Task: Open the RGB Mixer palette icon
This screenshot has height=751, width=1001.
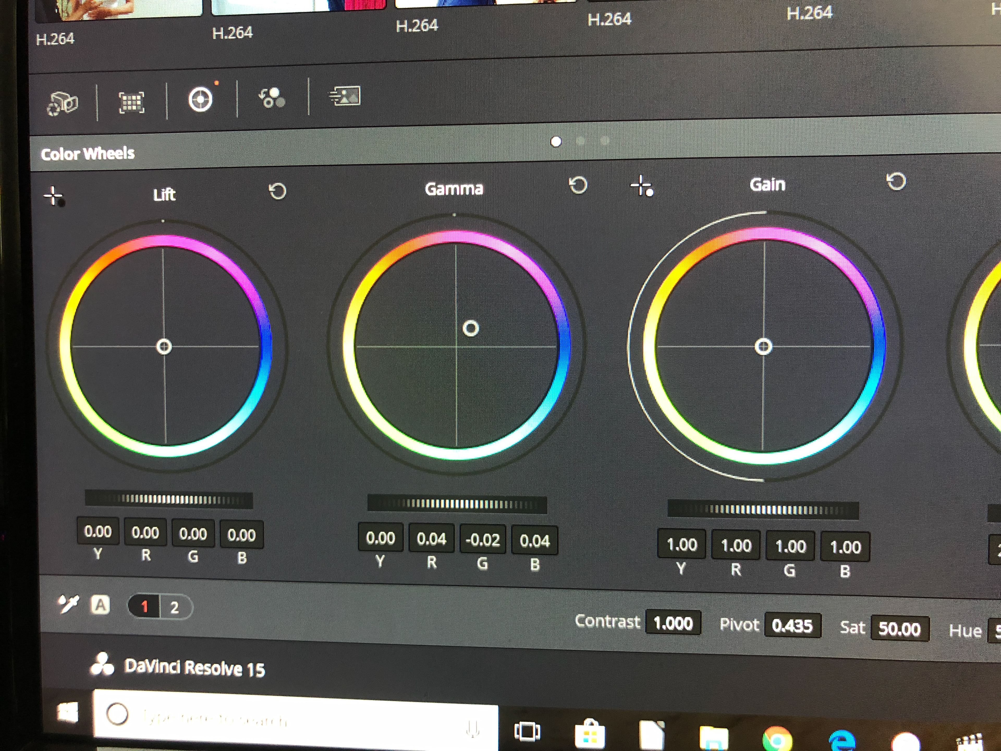Action: click(272, 97)
